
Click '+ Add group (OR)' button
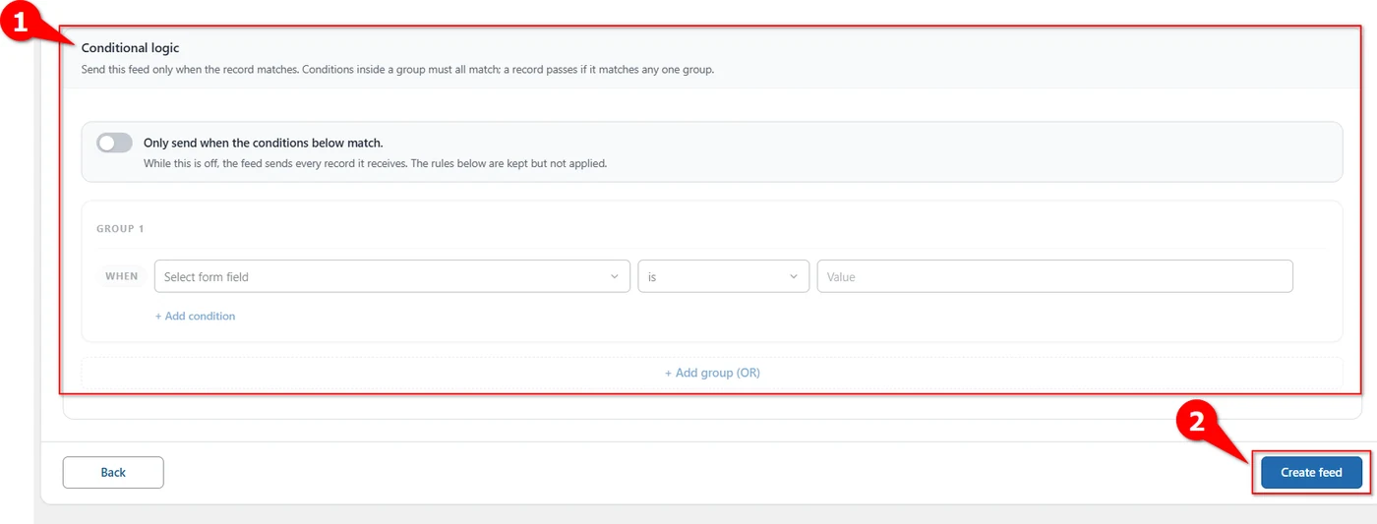tap(712, 373)
